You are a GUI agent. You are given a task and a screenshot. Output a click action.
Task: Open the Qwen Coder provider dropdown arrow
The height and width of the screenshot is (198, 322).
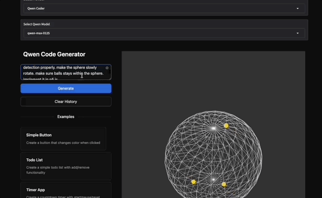tap(298, 8)
